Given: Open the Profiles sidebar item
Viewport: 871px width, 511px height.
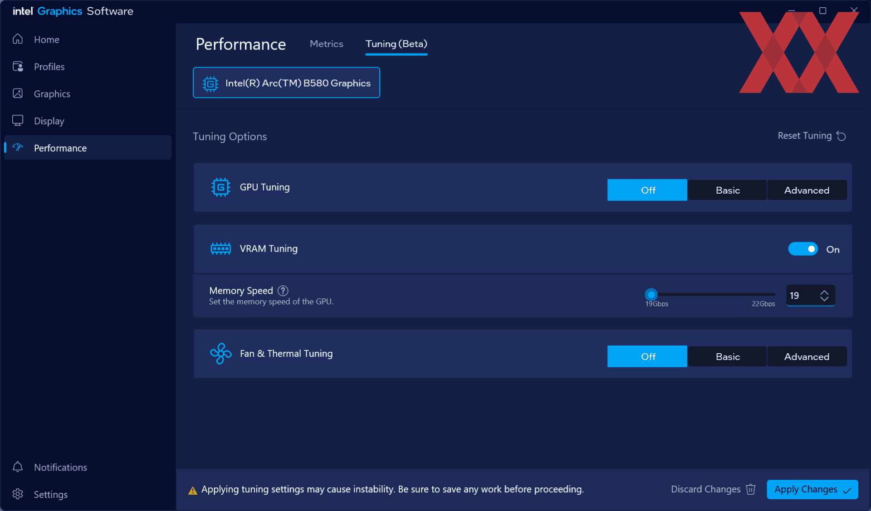Looking at the screenshot, I should (x=88, y=67).
